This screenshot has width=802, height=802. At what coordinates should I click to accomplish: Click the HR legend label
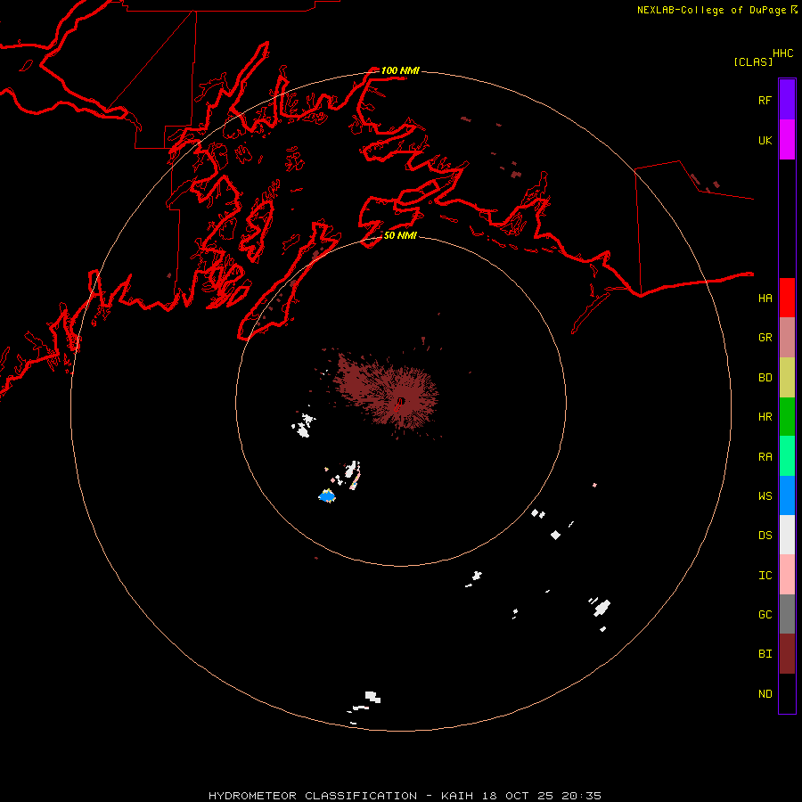click(x=765, y=416)
